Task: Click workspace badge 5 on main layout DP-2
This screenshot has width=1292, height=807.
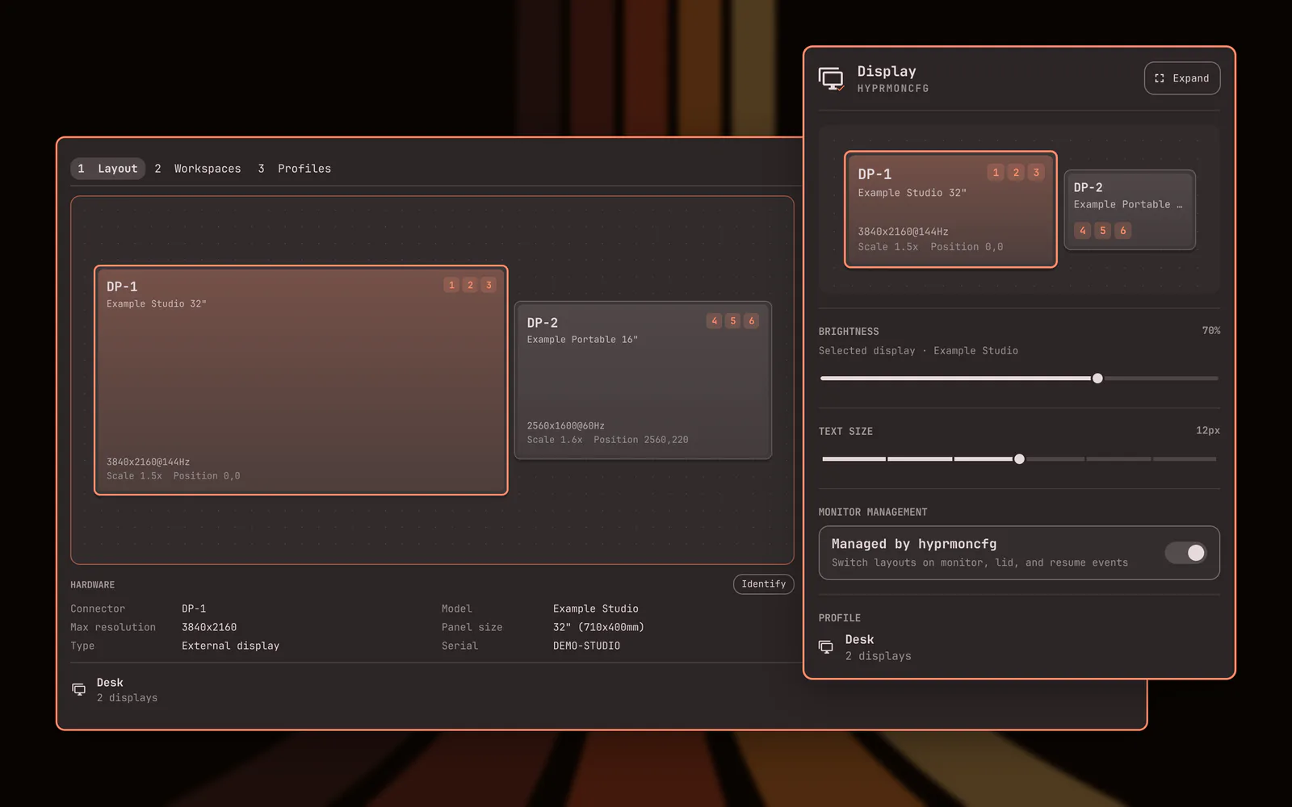Action: tap(733, 321)
